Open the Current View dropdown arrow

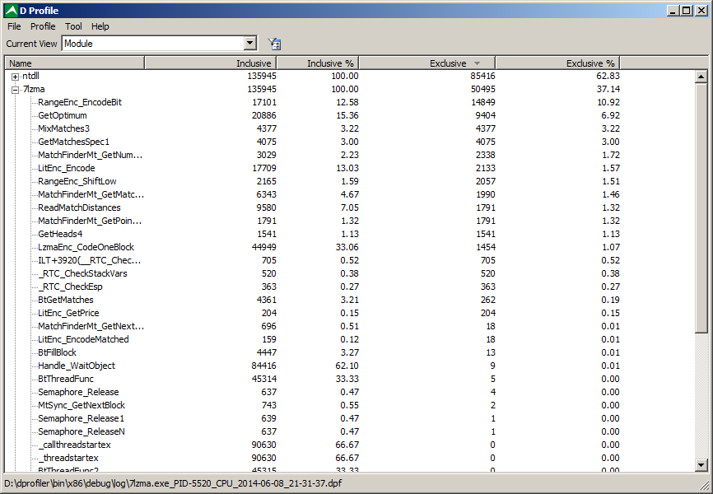[x=249, y=44]
